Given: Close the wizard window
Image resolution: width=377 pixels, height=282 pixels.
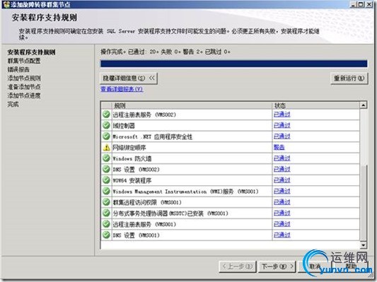Looking at the screenshot, I should pyautogui.click(x=369, y=4).
